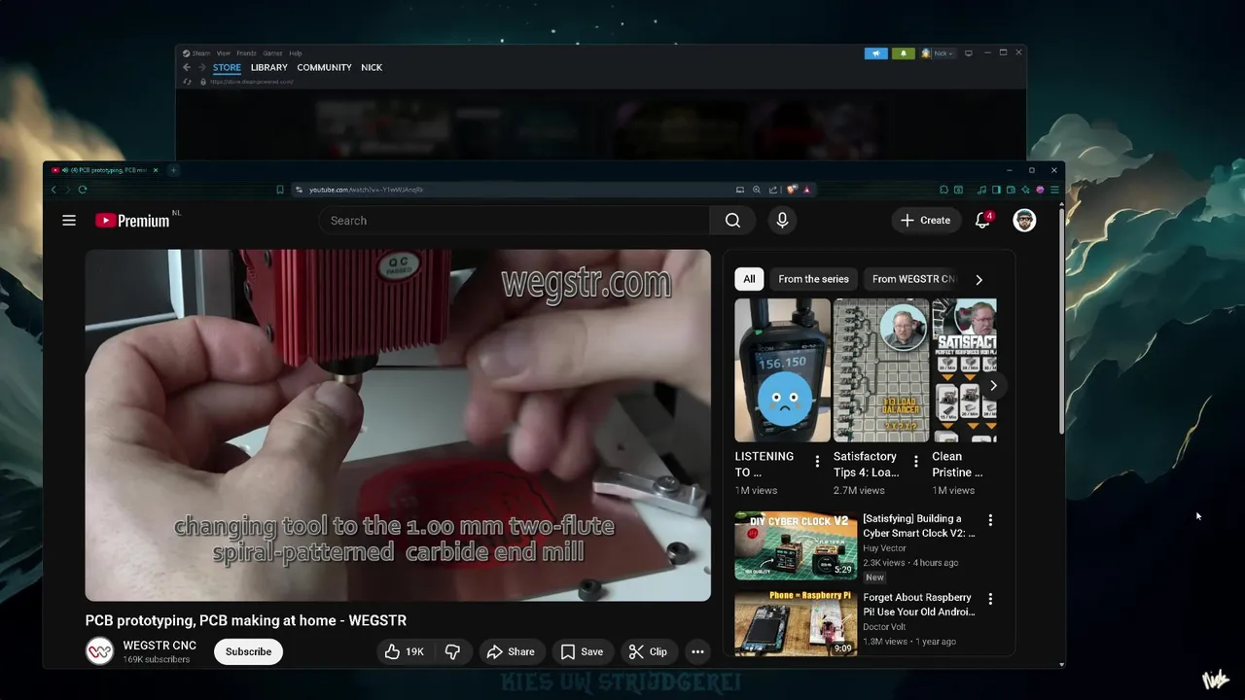Screen dimensions: 1245x700
Task: Open Doctor Volt channel link
Action: click(x=885, y=627)
